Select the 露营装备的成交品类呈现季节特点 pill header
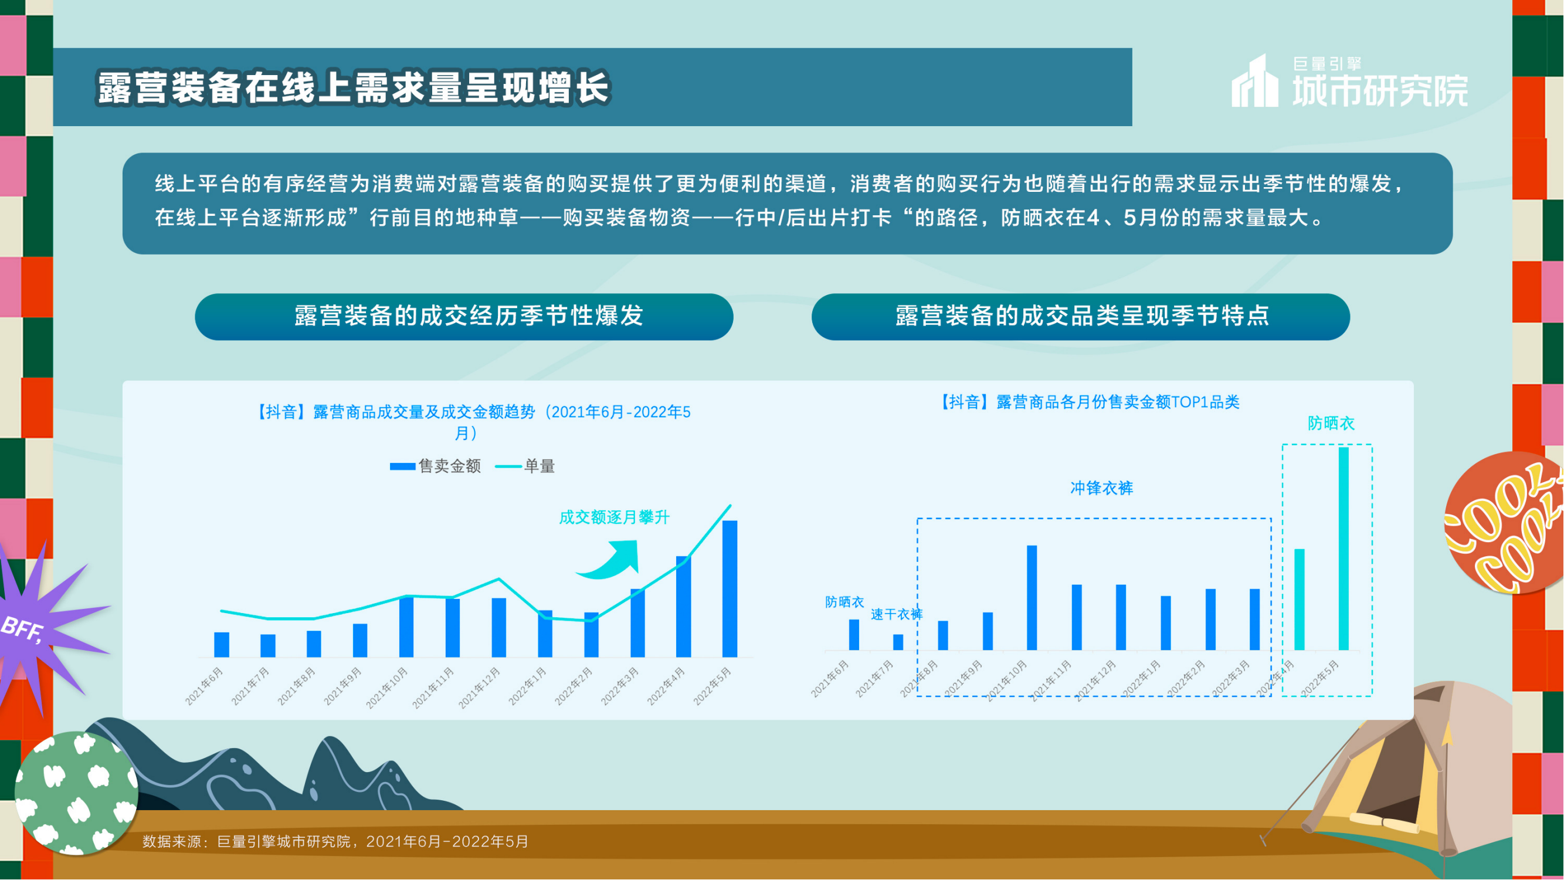The width and height of the screenshot is (1564, 880). point(1081,316)
